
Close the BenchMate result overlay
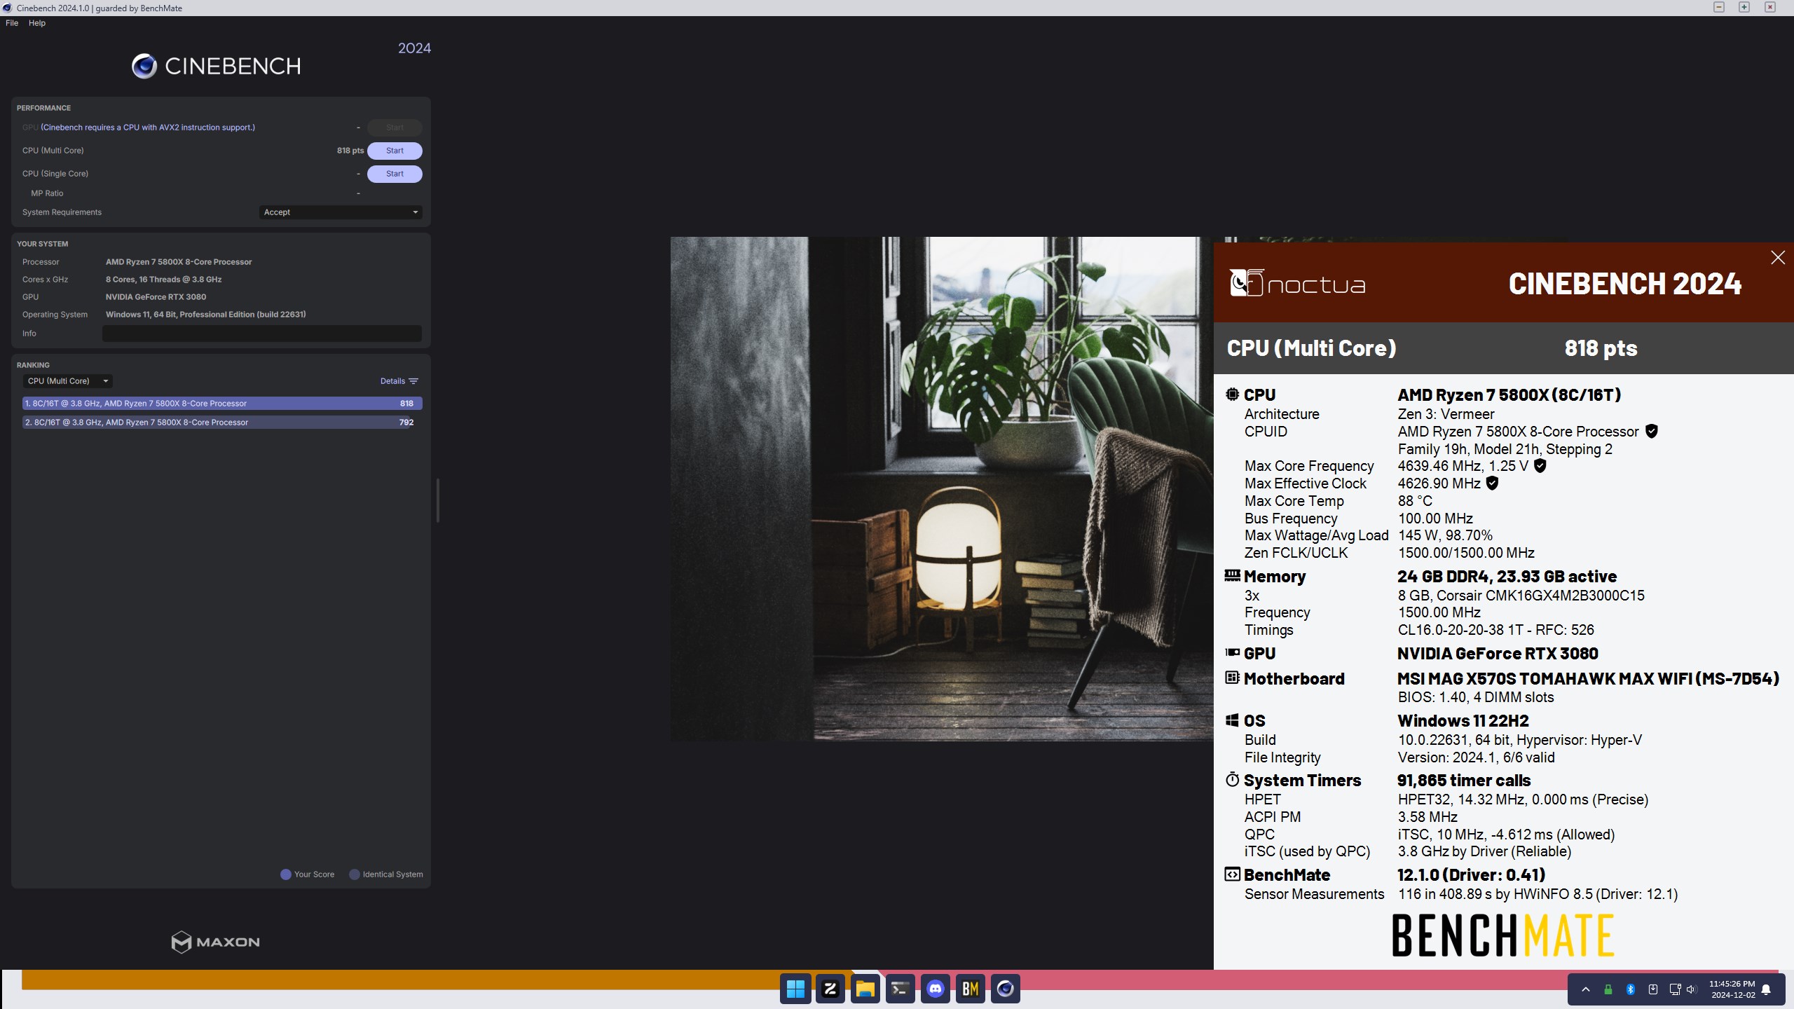pyautogui.click(x=1778, y=258)
